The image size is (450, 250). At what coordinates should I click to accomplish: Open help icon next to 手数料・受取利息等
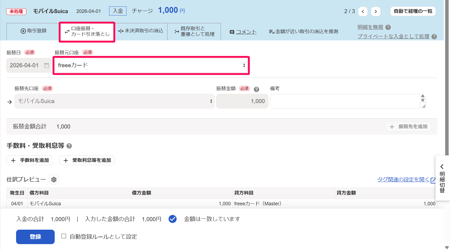pyautogui.click(x=69, y=146)
